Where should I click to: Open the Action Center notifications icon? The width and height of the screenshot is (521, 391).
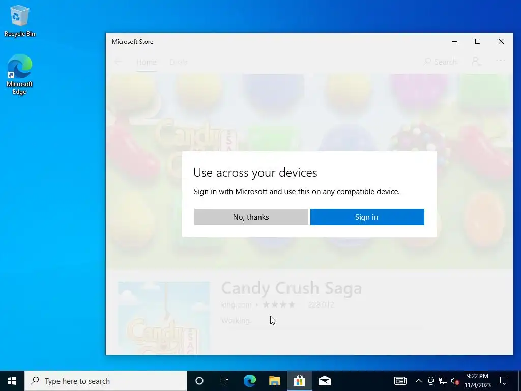504,381
